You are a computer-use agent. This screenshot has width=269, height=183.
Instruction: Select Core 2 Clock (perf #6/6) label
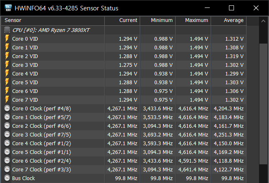42,126
